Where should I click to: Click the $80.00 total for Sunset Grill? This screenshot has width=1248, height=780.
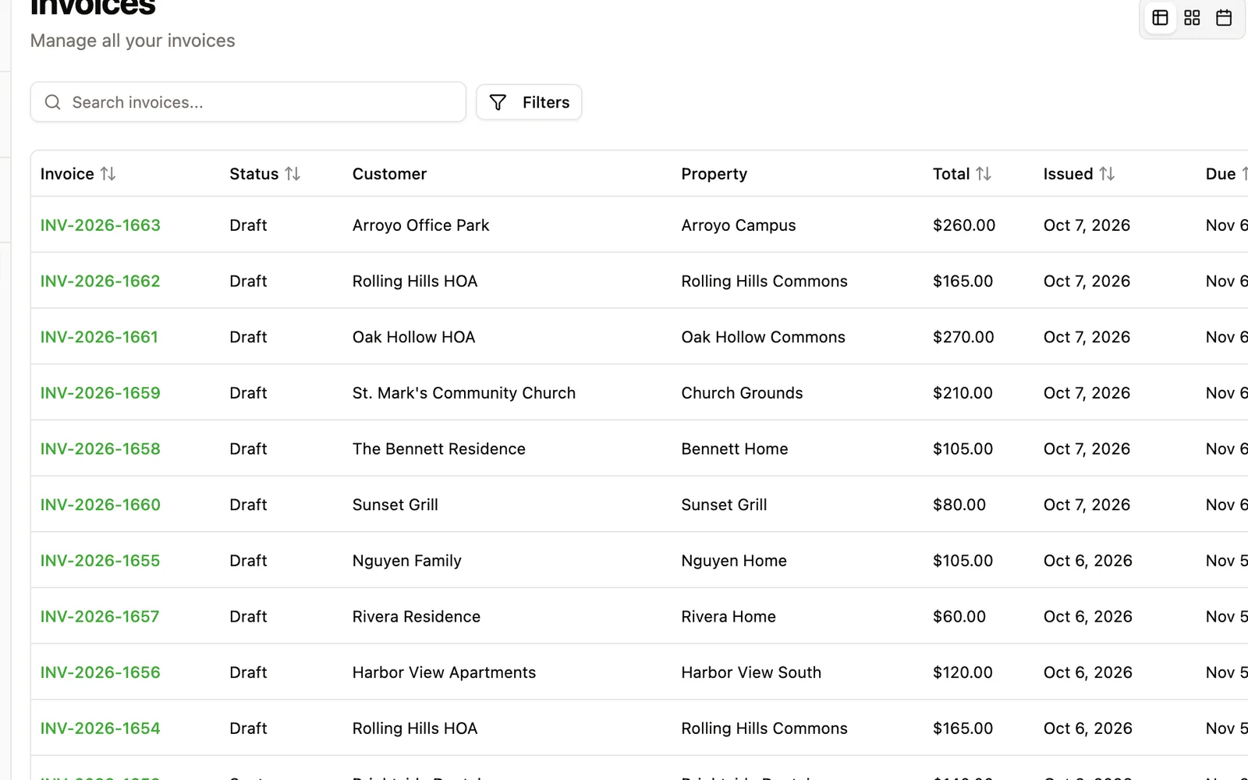[959, 505]
